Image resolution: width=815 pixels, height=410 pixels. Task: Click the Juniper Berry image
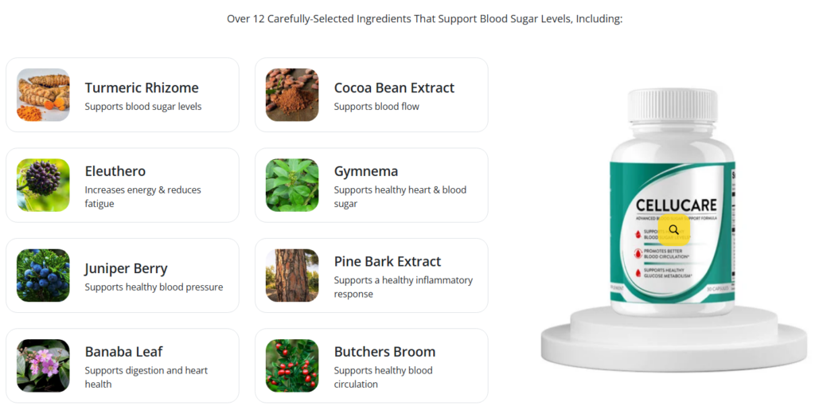(43, 275)
